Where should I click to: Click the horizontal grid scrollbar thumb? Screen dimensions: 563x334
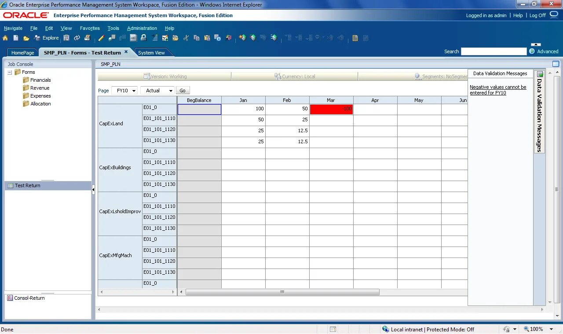(282, 292)
